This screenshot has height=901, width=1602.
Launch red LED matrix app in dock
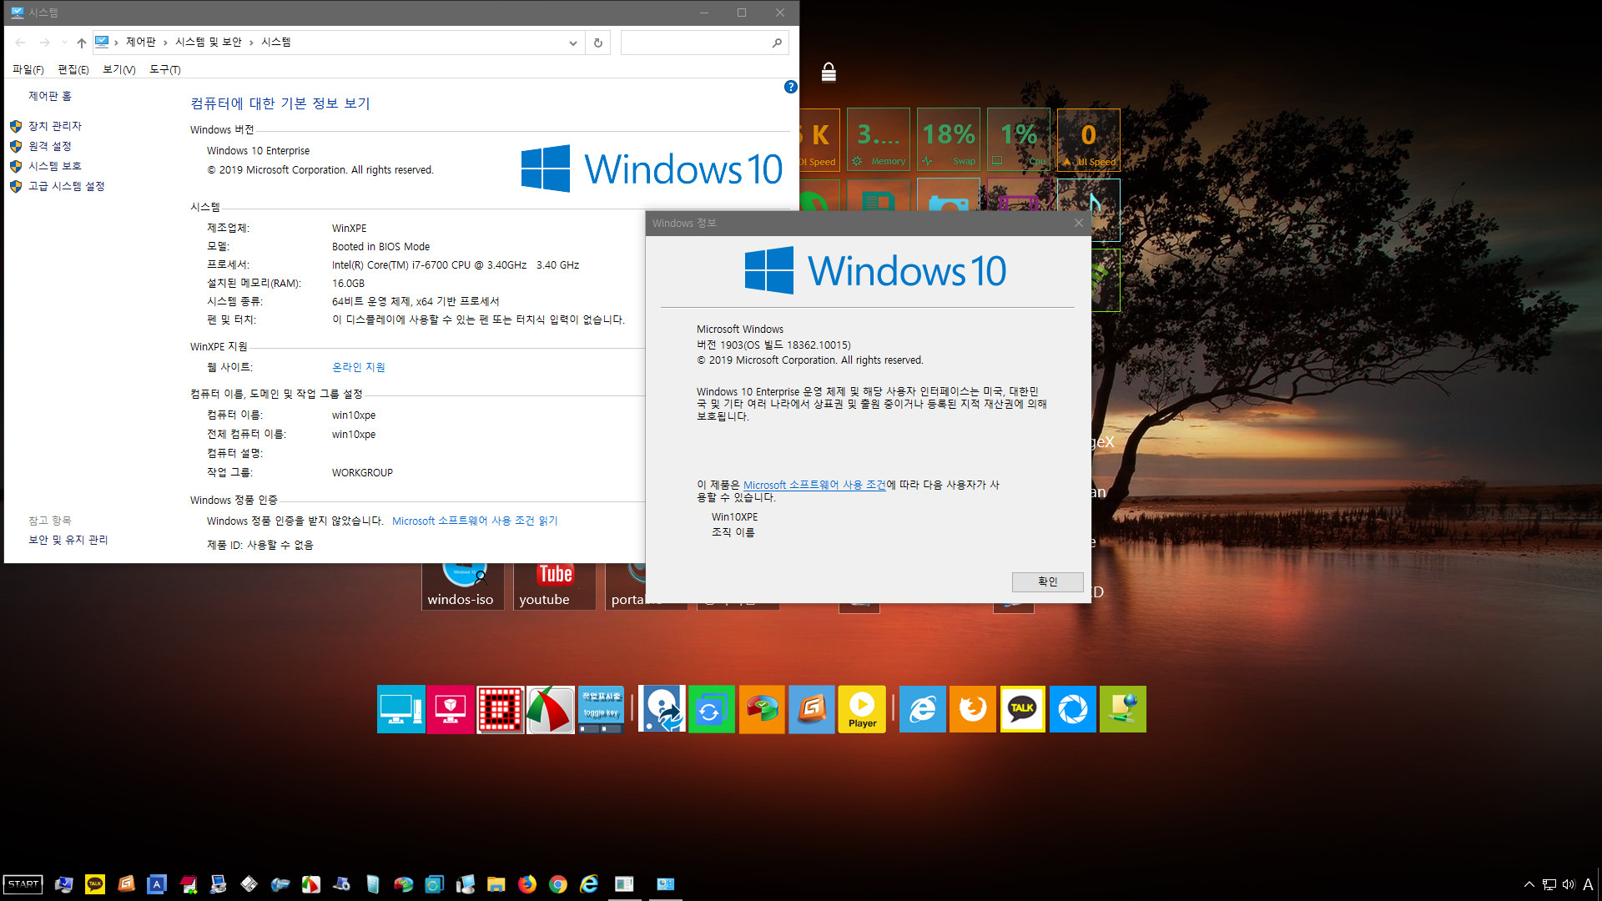[x=501, y=709]
